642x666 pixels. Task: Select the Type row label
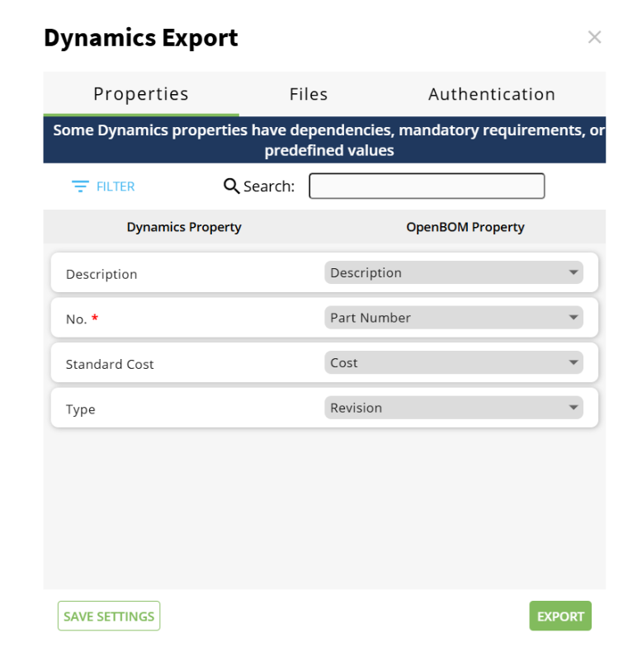[x=81, y=409]
